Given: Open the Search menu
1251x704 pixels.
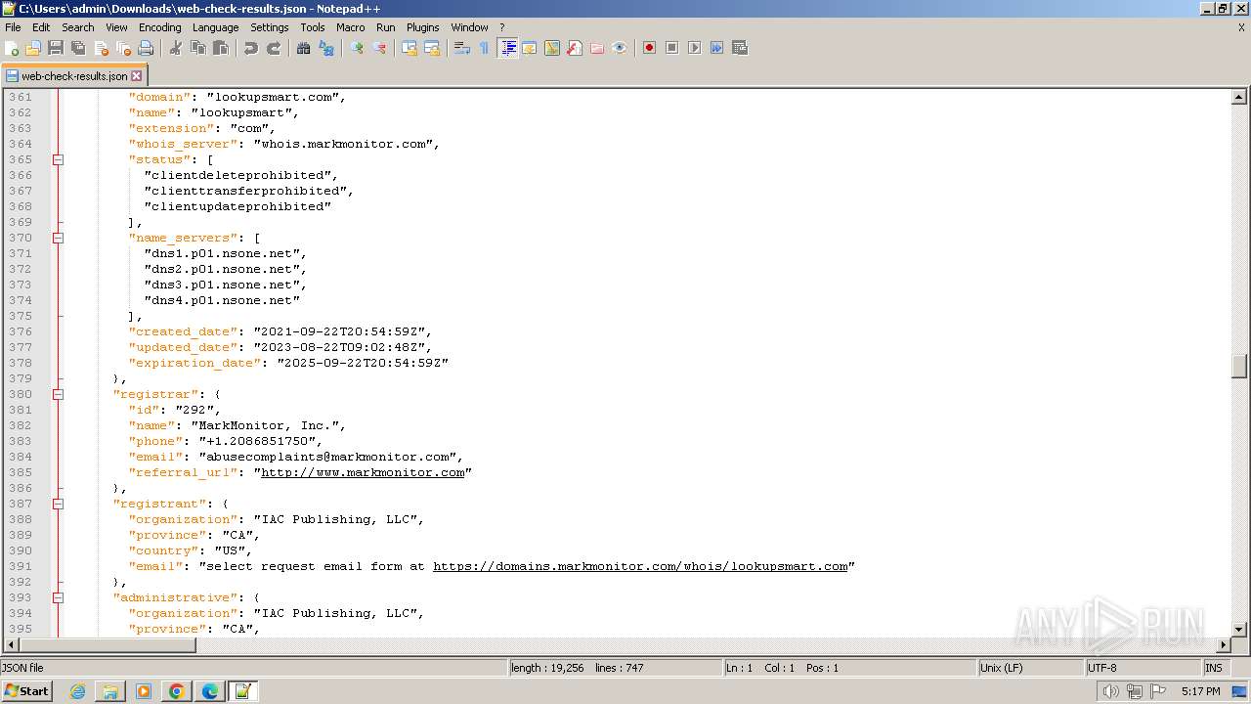Looking at the screenshot, I should coord(78,27).
